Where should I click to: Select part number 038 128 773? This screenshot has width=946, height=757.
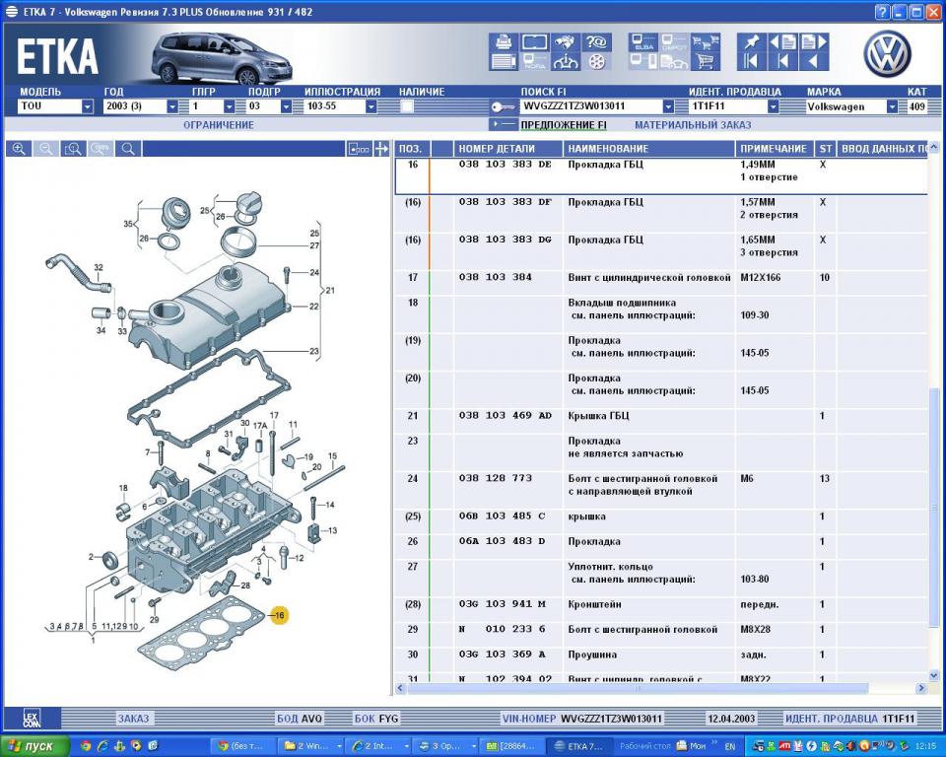coord(496,478)
